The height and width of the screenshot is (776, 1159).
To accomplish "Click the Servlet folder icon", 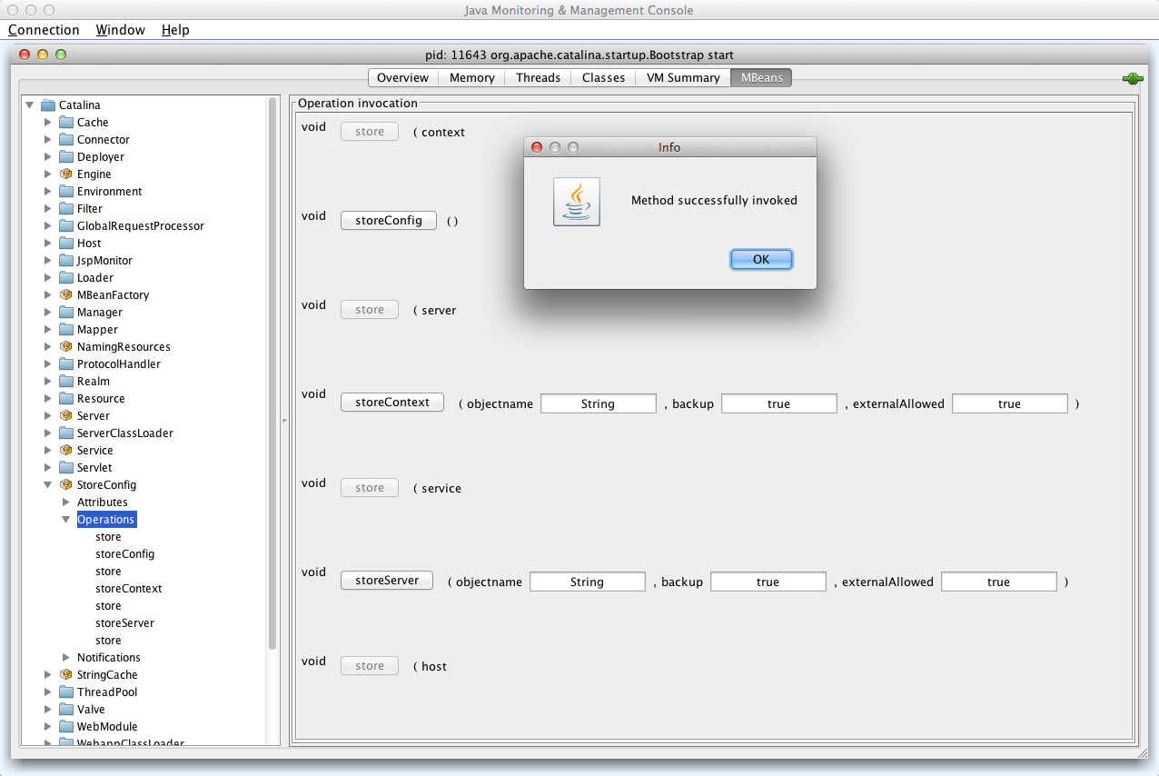I will click(66, 468).
